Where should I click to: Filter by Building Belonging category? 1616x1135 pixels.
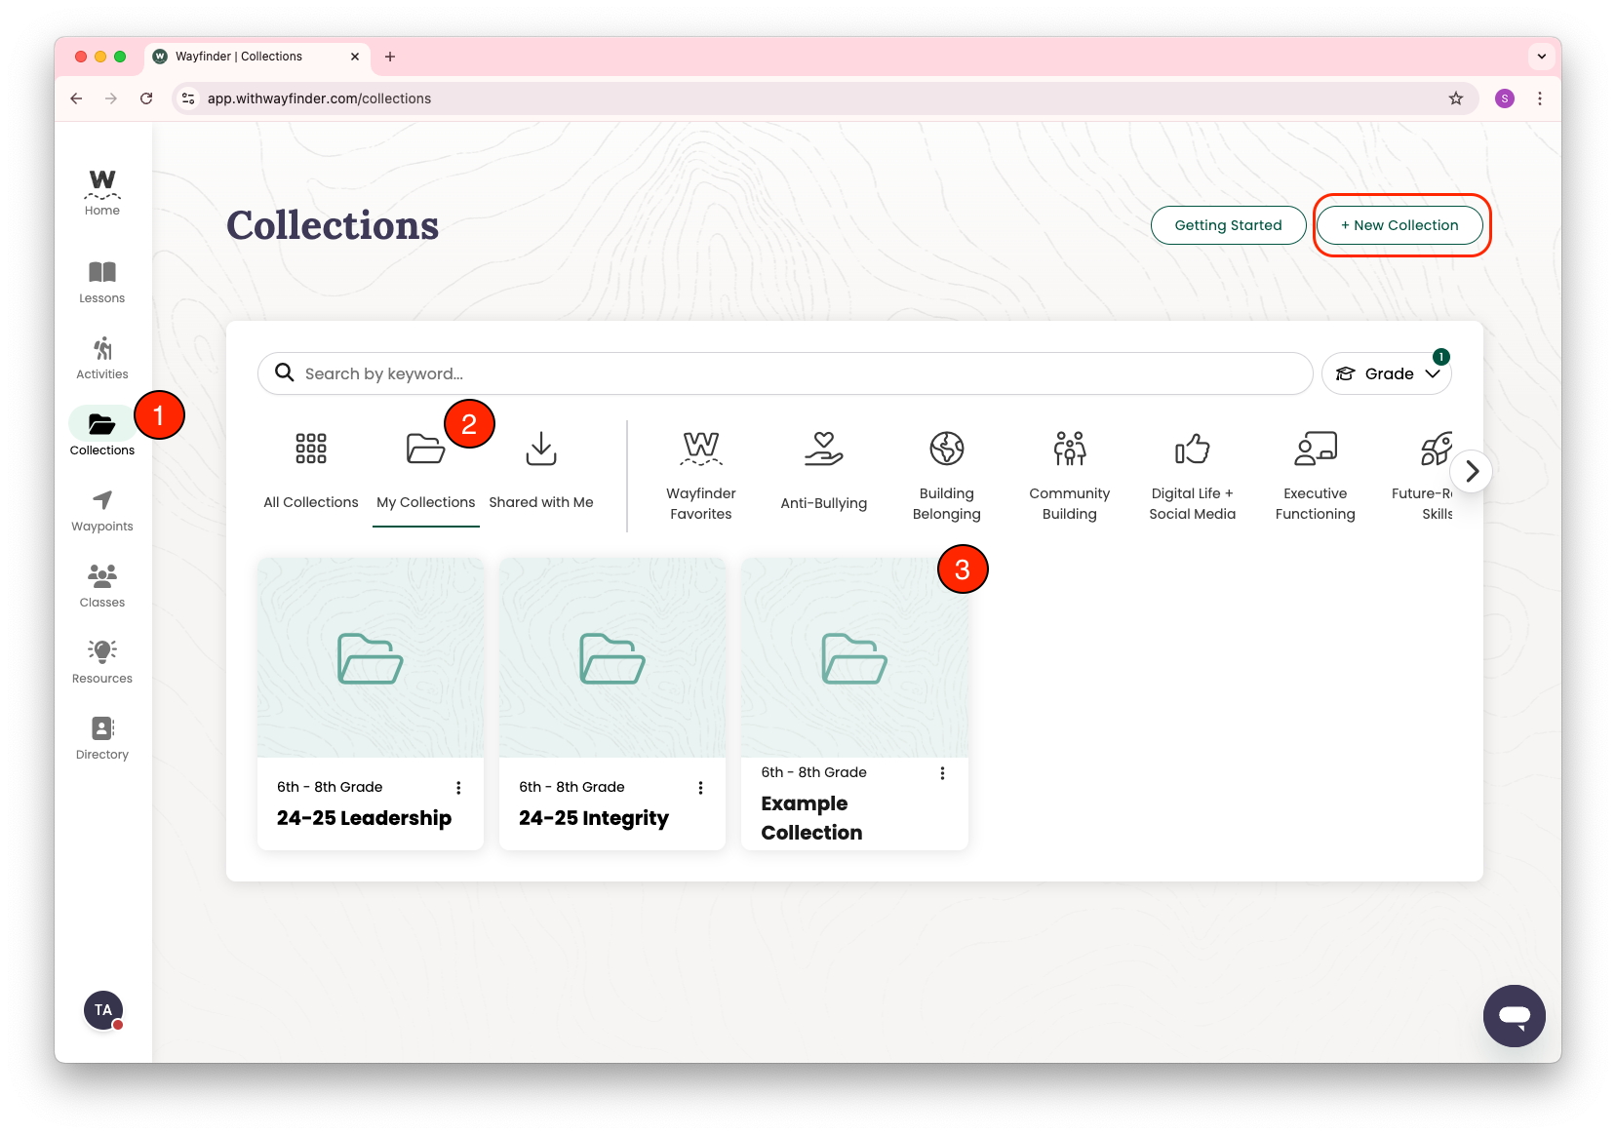click(x=947, y=477)
